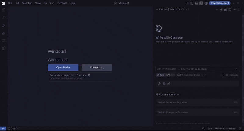Collapse the Cascade panel header chevron
The height and width of the screenshot is (131, 244).
coord(157,9)
